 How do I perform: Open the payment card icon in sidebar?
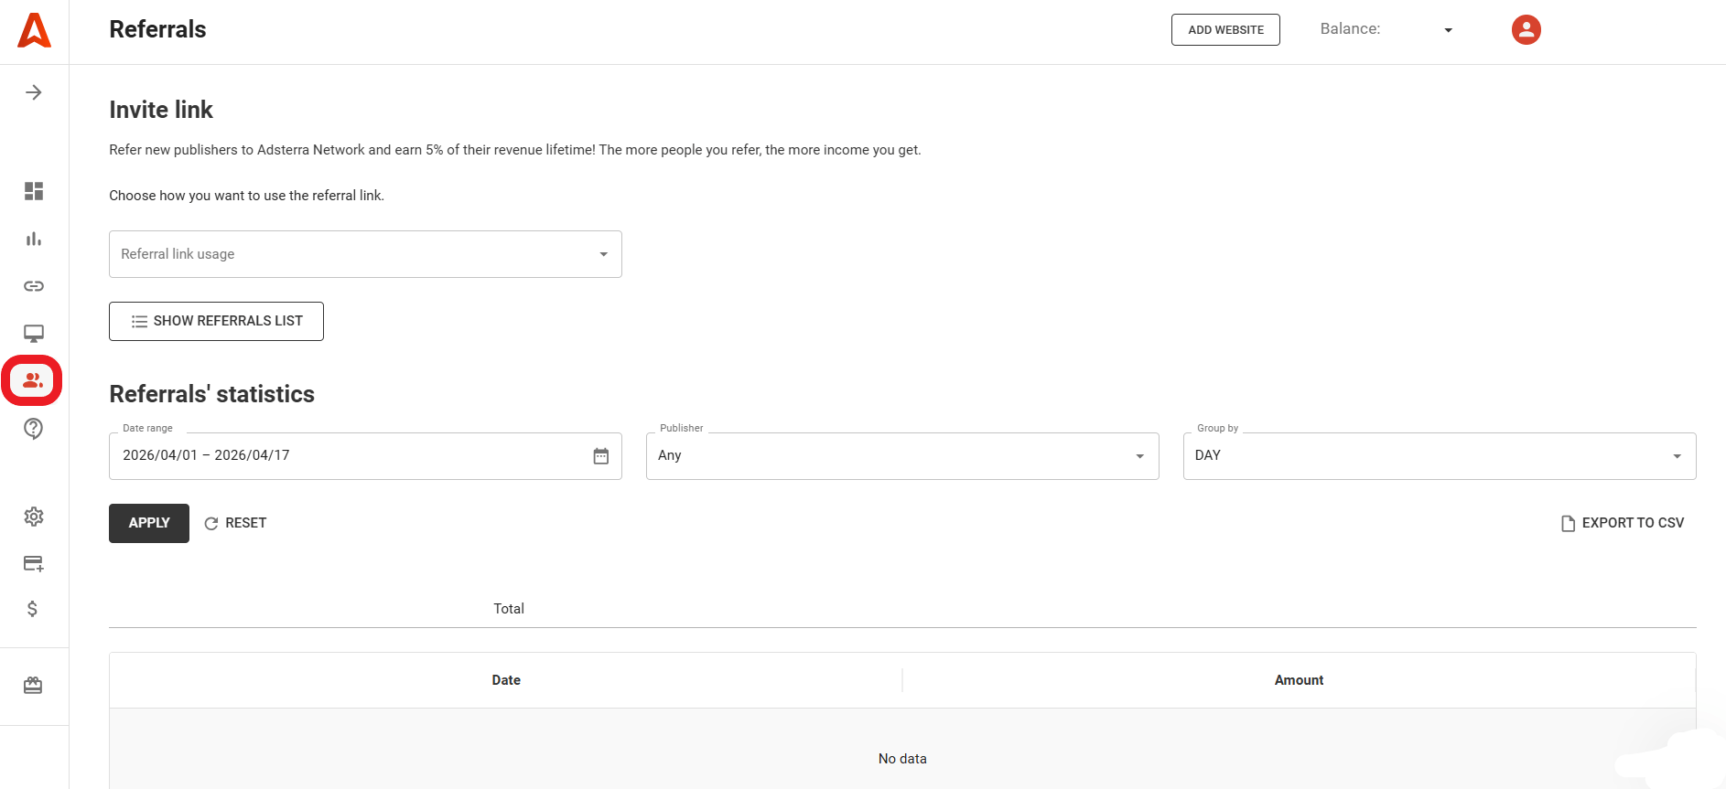pyautogui.click(x=34, y=564)
